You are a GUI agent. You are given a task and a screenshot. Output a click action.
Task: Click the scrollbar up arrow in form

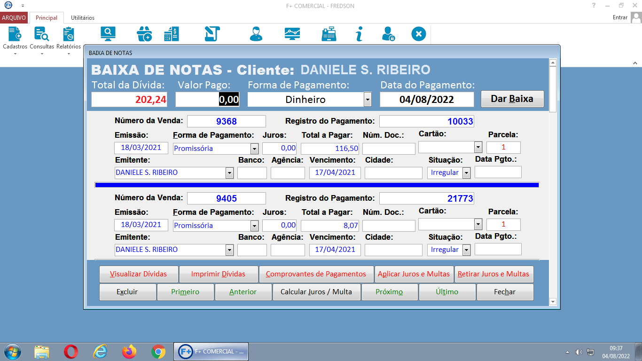(553, 63)
